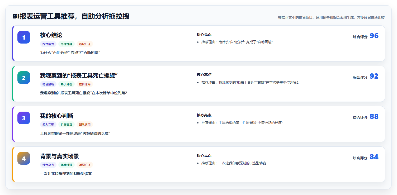Click the 核心亮点 heading in the rank 2 card
This screenshot has width=397, height=195.
pyautogui.click(x=204, y=75)
